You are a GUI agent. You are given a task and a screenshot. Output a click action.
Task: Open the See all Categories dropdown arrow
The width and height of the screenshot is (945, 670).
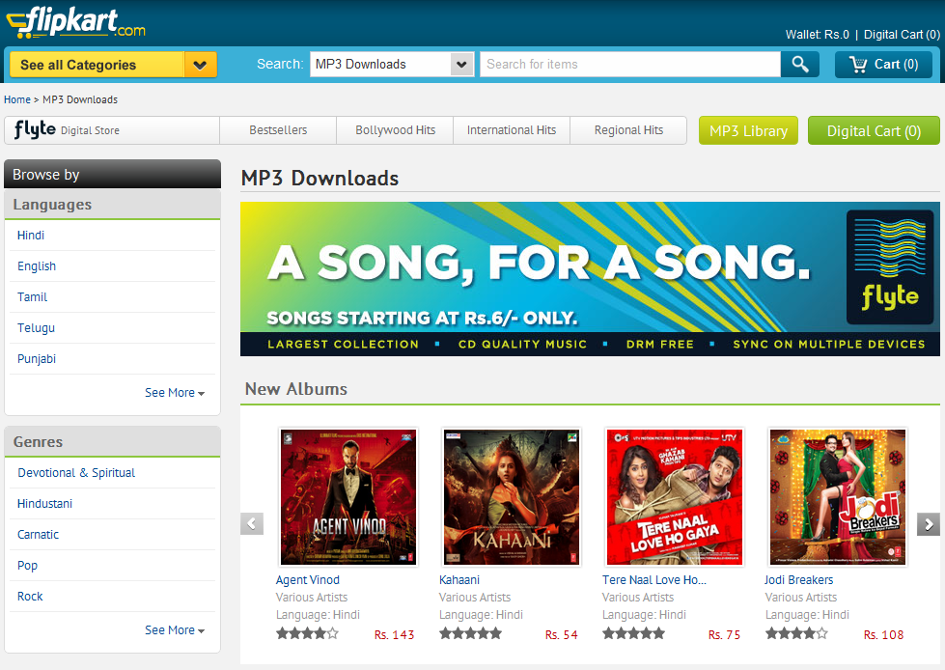pyautogui.click(x=200, y=65)
